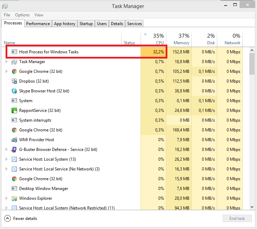
Task: Select the Processes tab
Action: [x=13, y=23]
